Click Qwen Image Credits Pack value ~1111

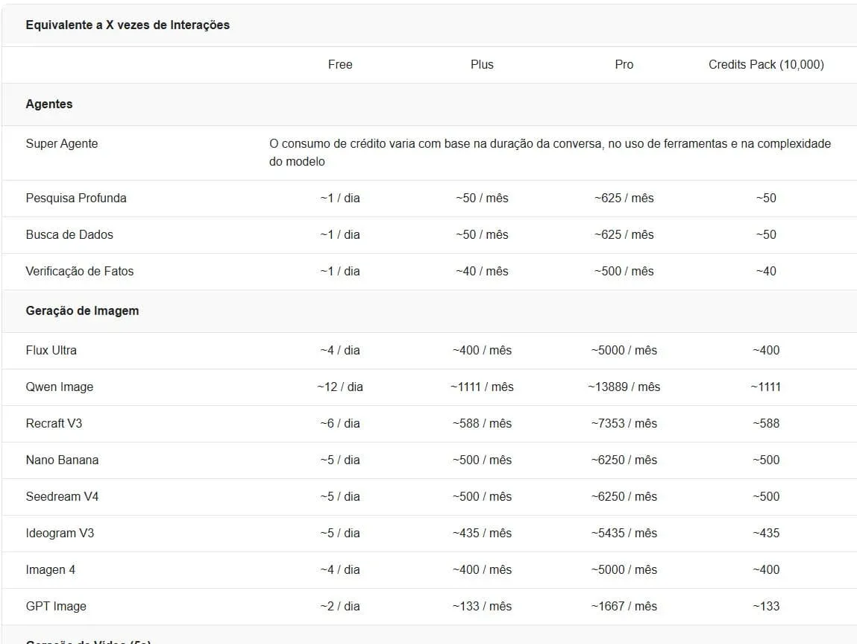(766, 387)
